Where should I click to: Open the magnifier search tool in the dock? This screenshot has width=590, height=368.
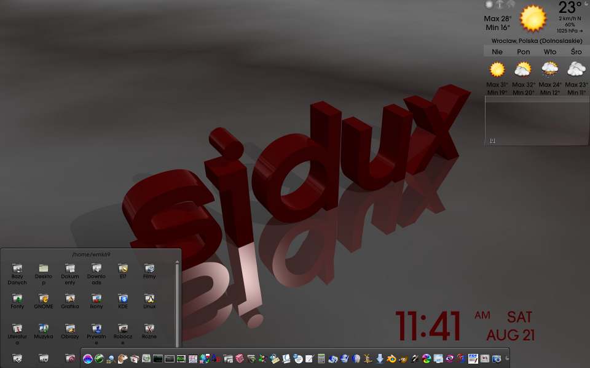point(111,359)
